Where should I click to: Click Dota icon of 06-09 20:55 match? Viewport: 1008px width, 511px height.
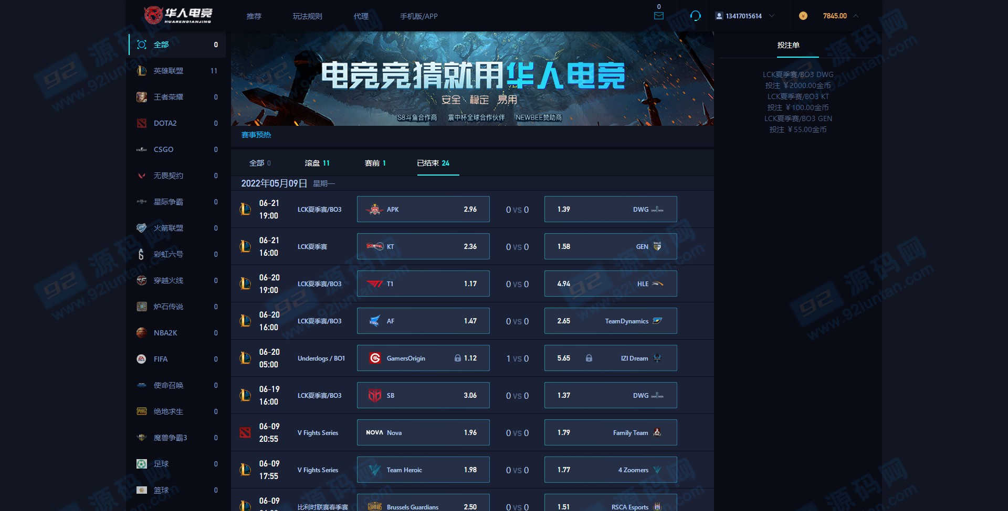click(245, 432)
